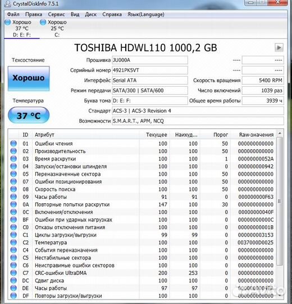Click the Буква тома field
Screen dimensions: 292x304
[x=150, y=101]
